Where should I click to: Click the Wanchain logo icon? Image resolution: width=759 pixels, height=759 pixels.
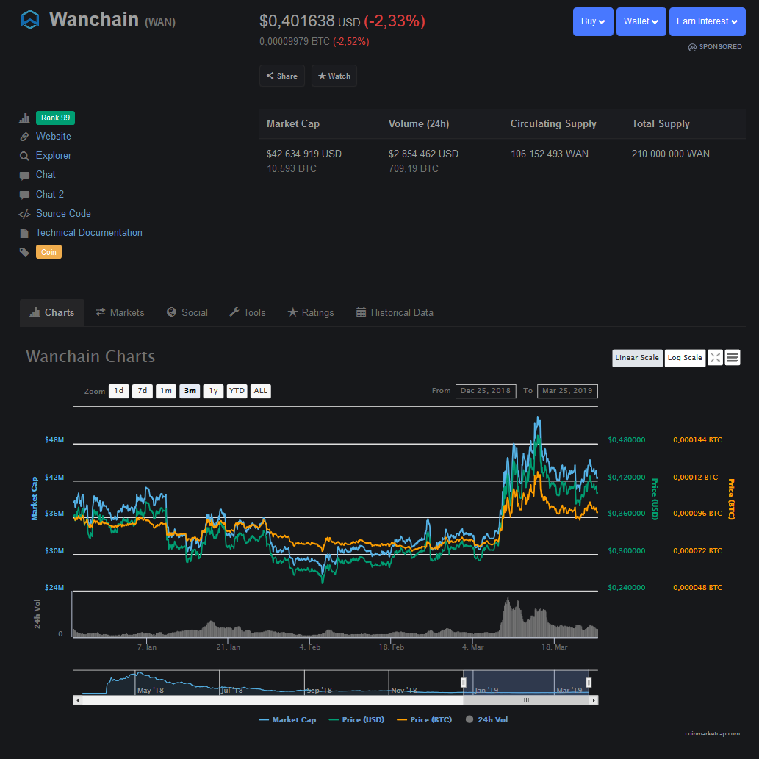(30, 20)
